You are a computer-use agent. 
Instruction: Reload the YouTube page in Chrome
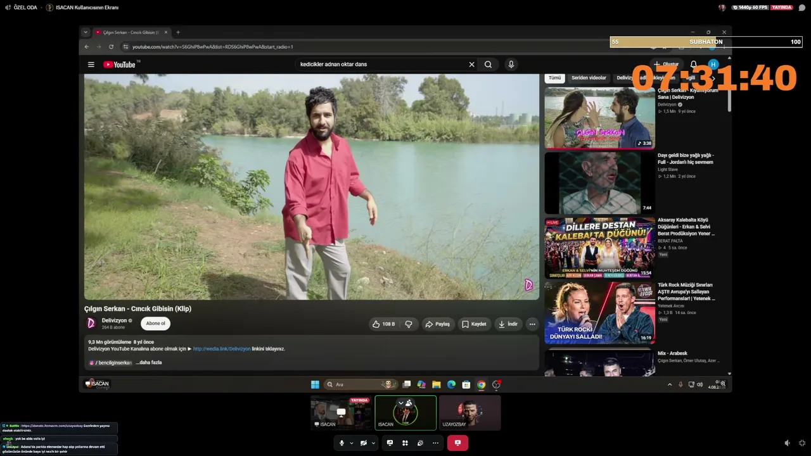tap(112, 47)
